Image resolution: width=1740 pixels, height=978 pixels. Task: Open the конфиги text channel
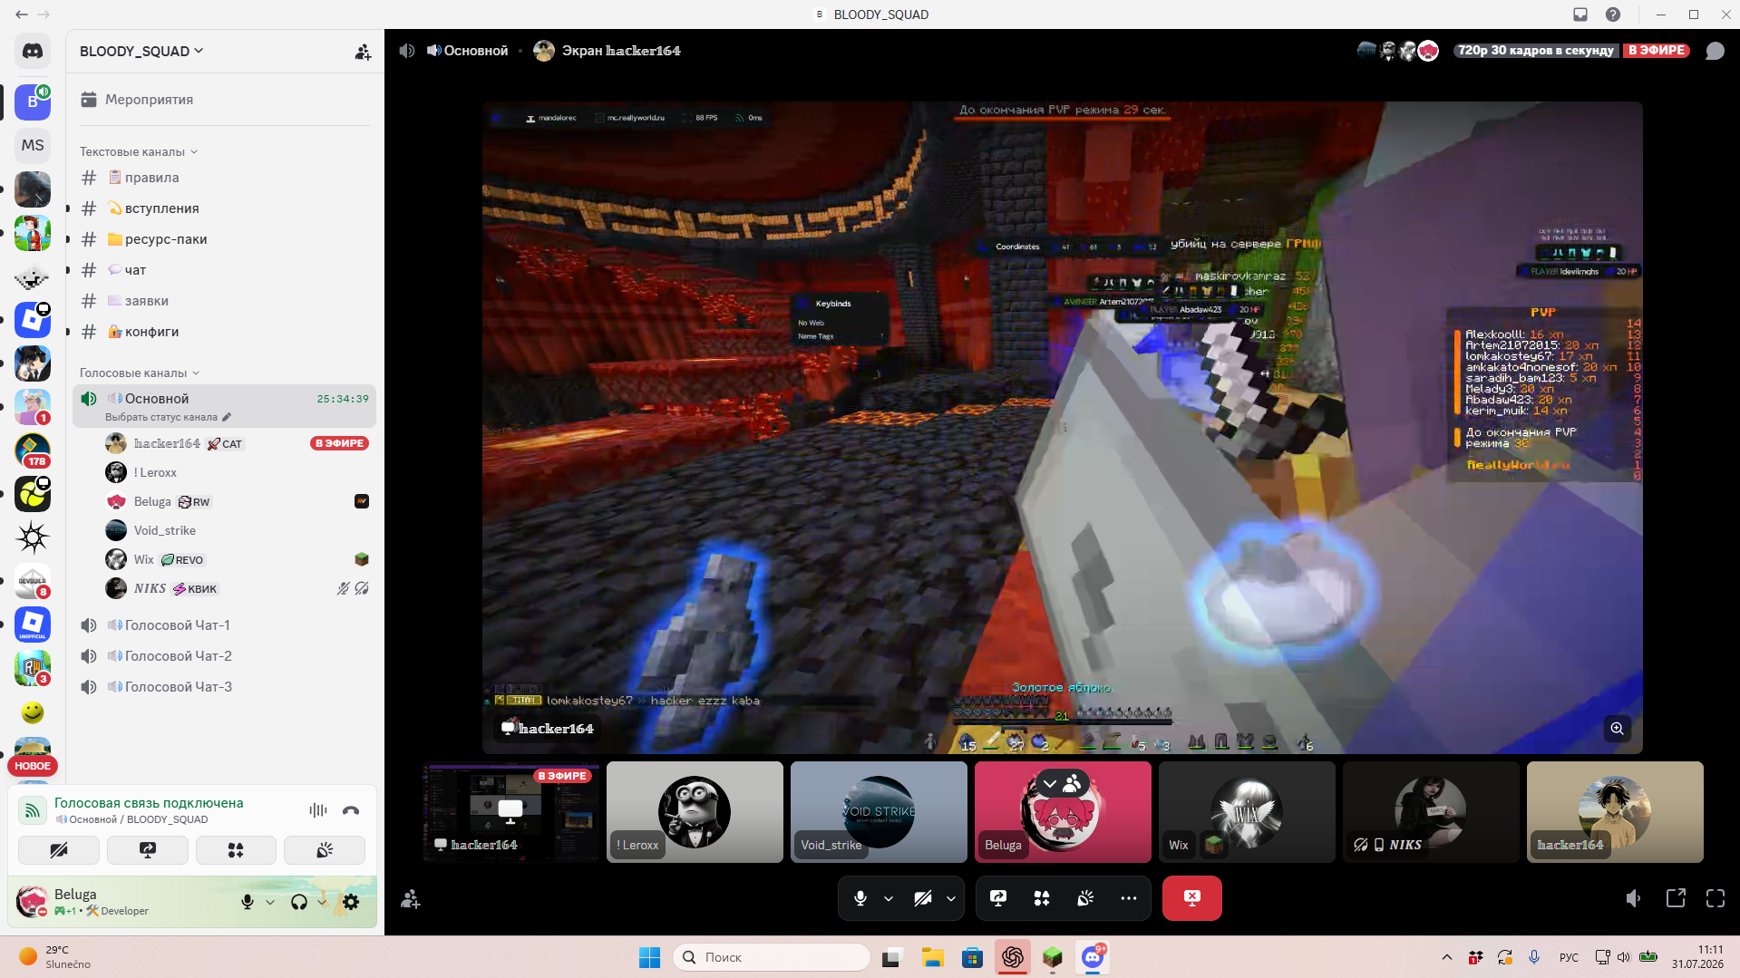pyautogui.click(x=224, y=332)
